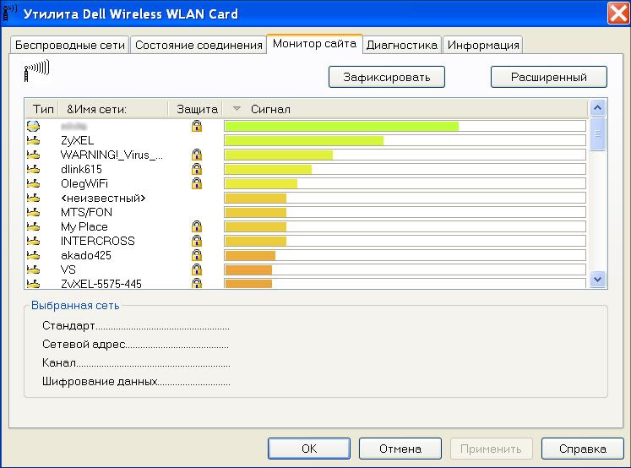Click the blurred network's signal bar

pos(405,126)
